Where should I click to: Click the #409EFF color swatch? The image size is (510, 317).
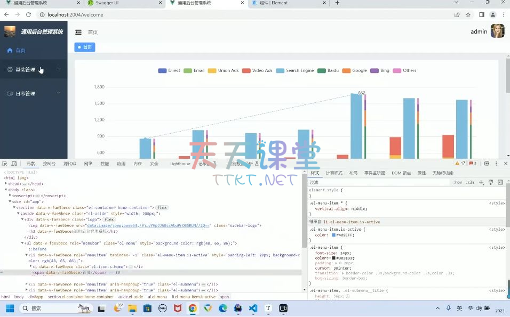tap(334, 234)
